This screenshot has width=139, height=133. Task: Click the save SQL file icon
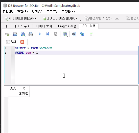click(23, 34)
